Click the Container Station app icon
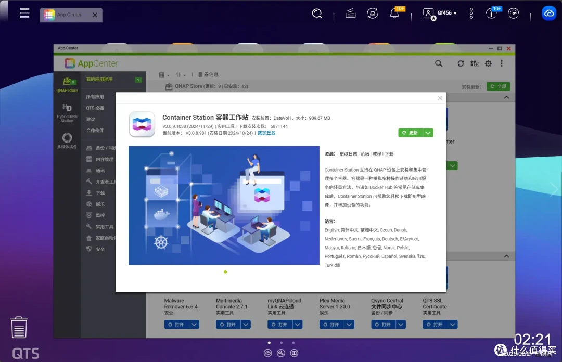Screen dimensions: 562x362 coord(142,124)
